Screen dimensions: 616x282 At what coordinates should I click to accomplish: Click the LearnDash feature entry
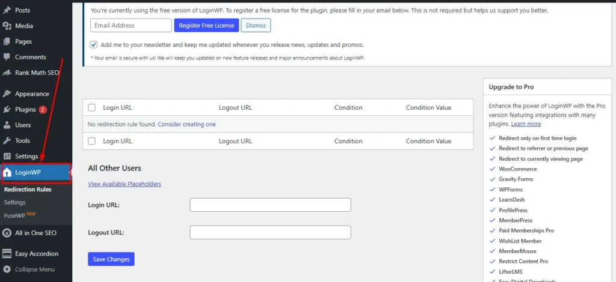[512, 200]
